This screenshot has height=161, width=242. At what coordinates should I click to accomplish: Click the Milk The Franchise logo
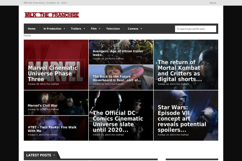(52, 15)
